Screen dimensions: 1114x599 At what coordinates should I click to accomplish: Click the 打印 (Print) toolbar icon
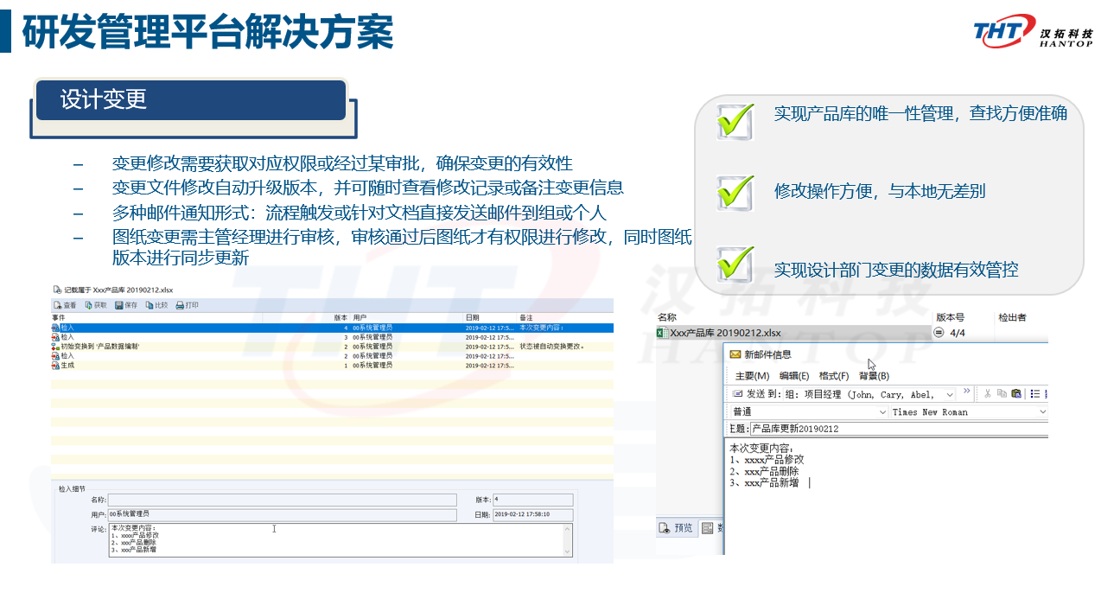click(180, 305)
